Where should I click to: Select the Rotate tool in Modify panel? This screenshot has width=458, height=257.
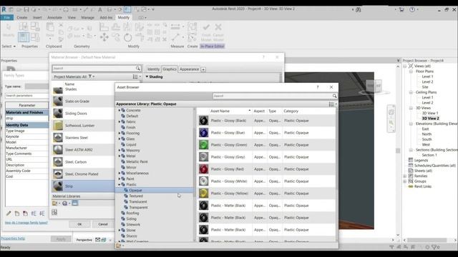pos(127,37)
